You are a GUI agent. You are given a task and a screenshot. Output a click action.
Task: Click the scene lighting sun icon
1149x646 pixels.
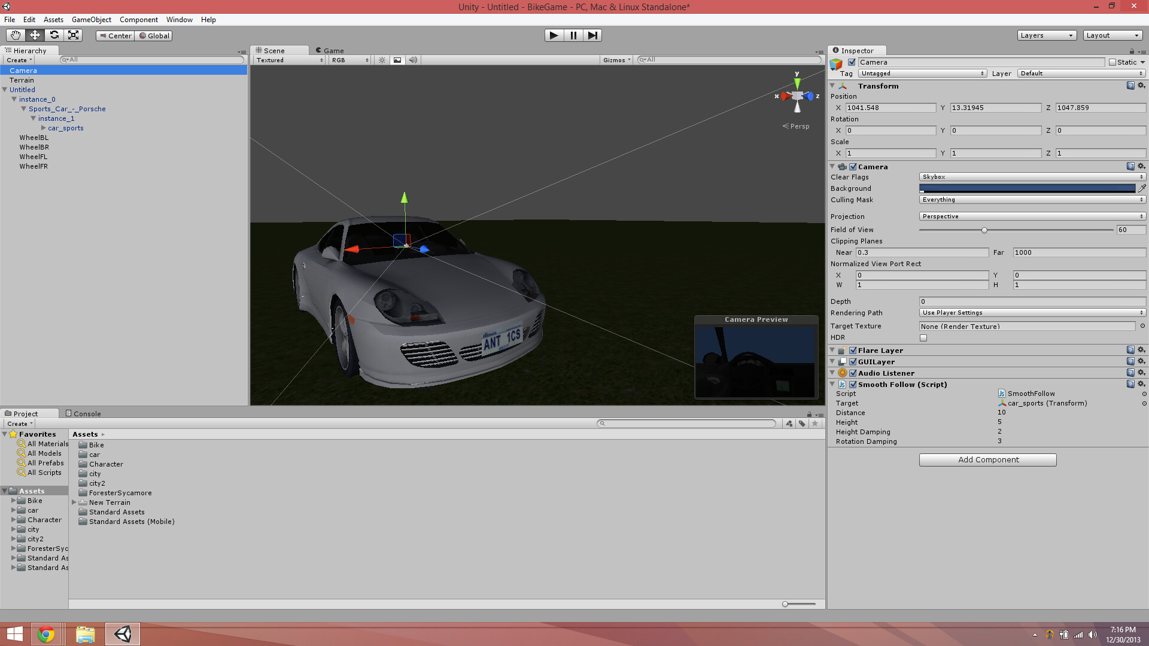[382, 60]
